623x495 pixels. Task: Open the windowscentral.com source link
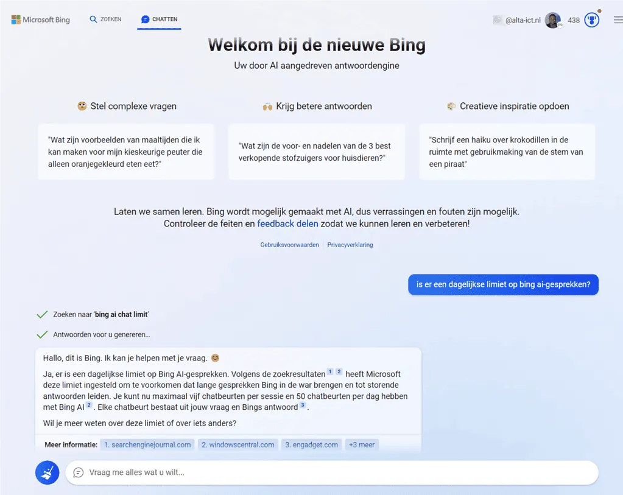tap(238, 444)
